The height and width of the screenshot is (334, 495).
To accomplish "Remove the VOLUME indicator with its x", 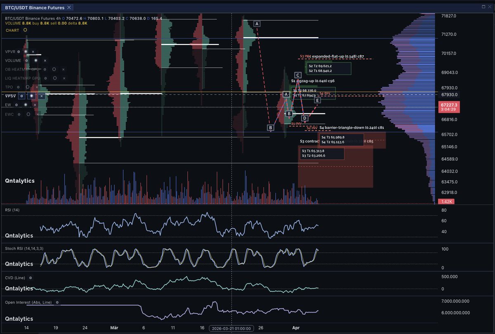I will point(45,61).
